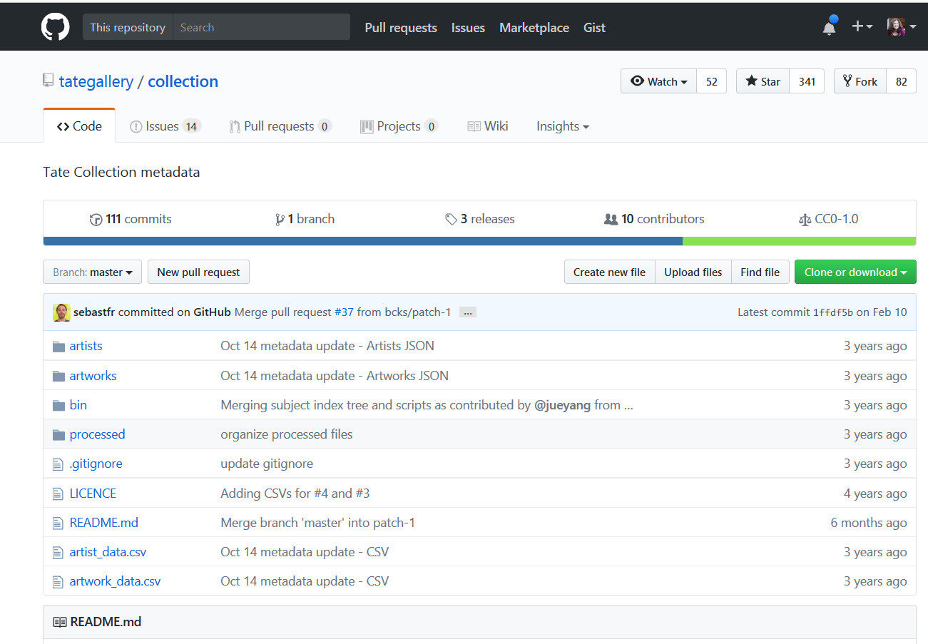The image size is (928, 644).
Task: Open tategallery owner link
Action: coord(96,81)
